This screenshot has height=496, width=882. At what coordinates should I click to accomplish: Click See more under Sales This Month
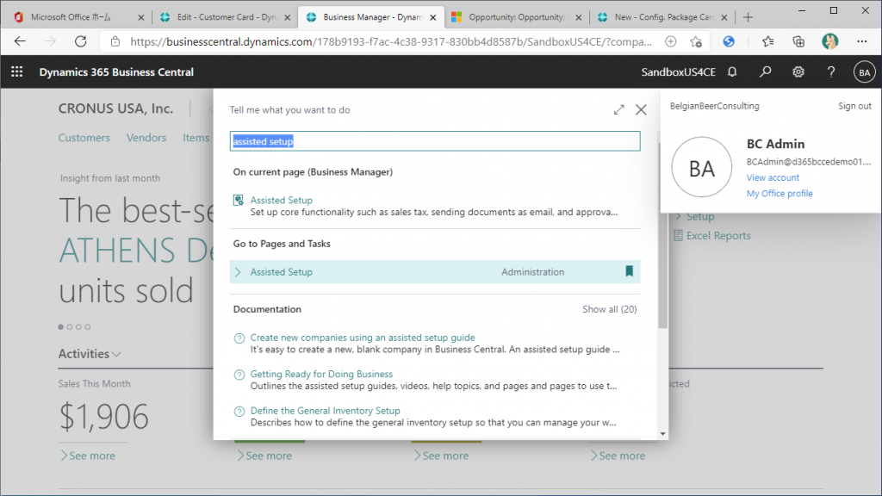88,456
